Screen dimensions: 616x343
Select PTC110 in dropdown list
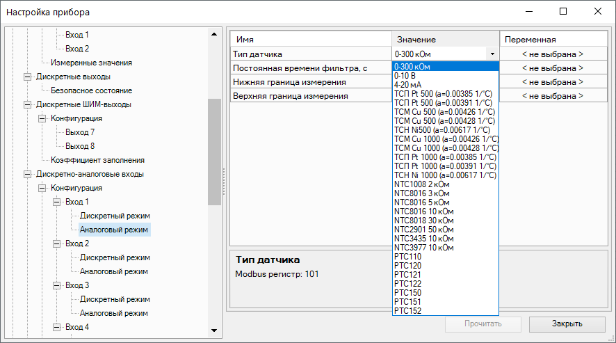(407, 257)
